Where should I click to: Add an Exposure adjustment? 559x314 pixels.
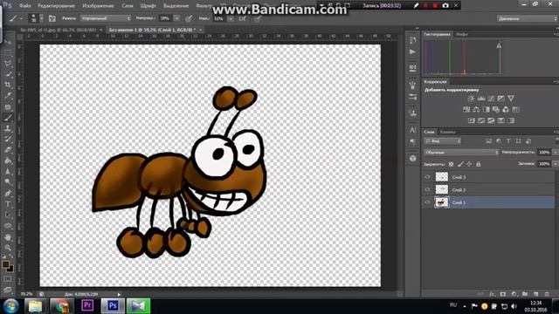click(x=501, y=99)
